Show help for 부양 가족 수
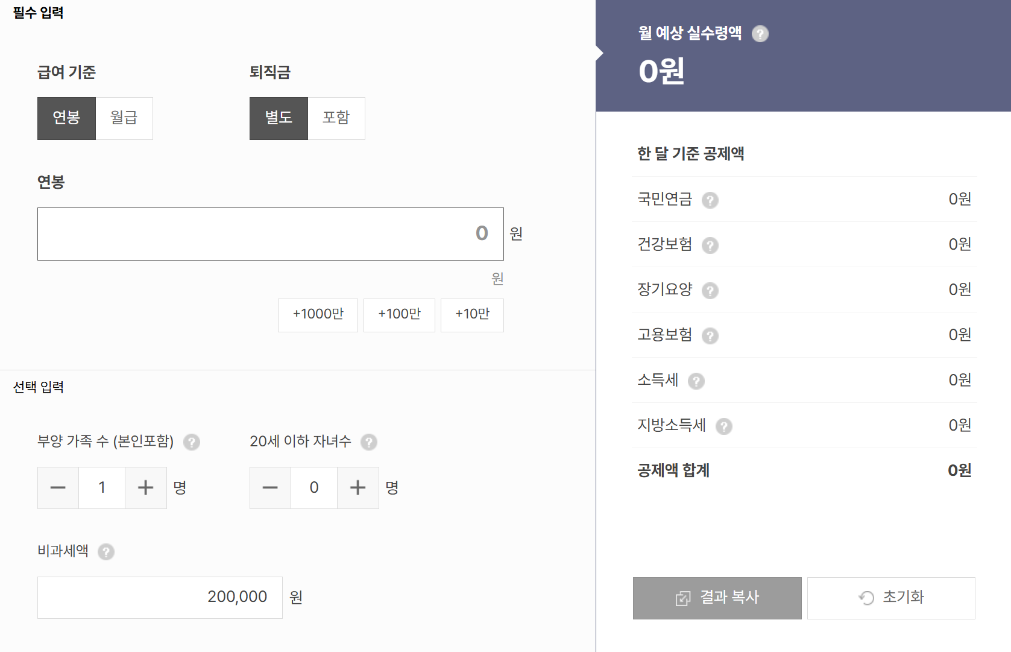1011x652 pixels. (x=192, y=442)
